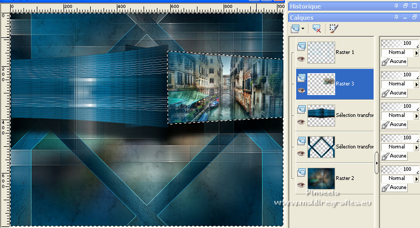This screenshot has width=420, height=228.
Task: Open the New Layer dropdown arrow
Action: (x=303, y=28)
